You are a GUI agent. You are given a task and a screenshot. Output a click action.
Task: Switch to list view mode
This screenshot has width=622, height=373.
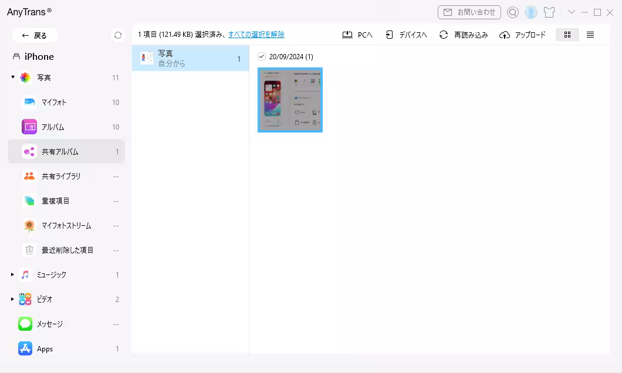click(590, 34)
